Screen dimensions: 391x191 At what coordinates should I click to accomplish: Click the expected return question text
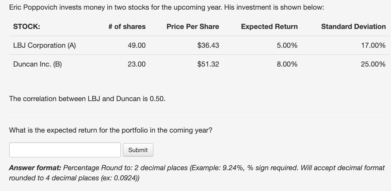pyautogui.click(x=110, y=130)
